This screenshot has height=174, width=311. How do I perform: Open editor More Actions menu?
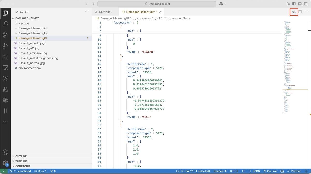point(306,12)
